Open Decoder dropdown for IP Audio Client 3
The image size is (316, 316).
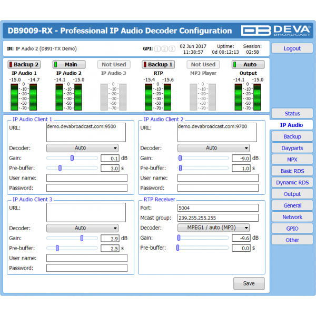click(82, 228)
